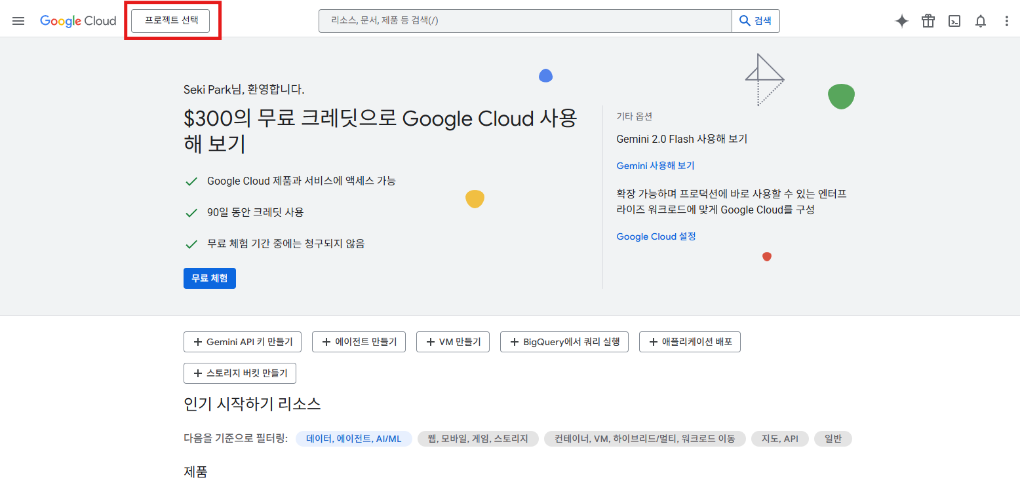The height and width of the screenshot is (482, 1020).
Task: Open the three-dot settings menu
Action: point(1007,21)
